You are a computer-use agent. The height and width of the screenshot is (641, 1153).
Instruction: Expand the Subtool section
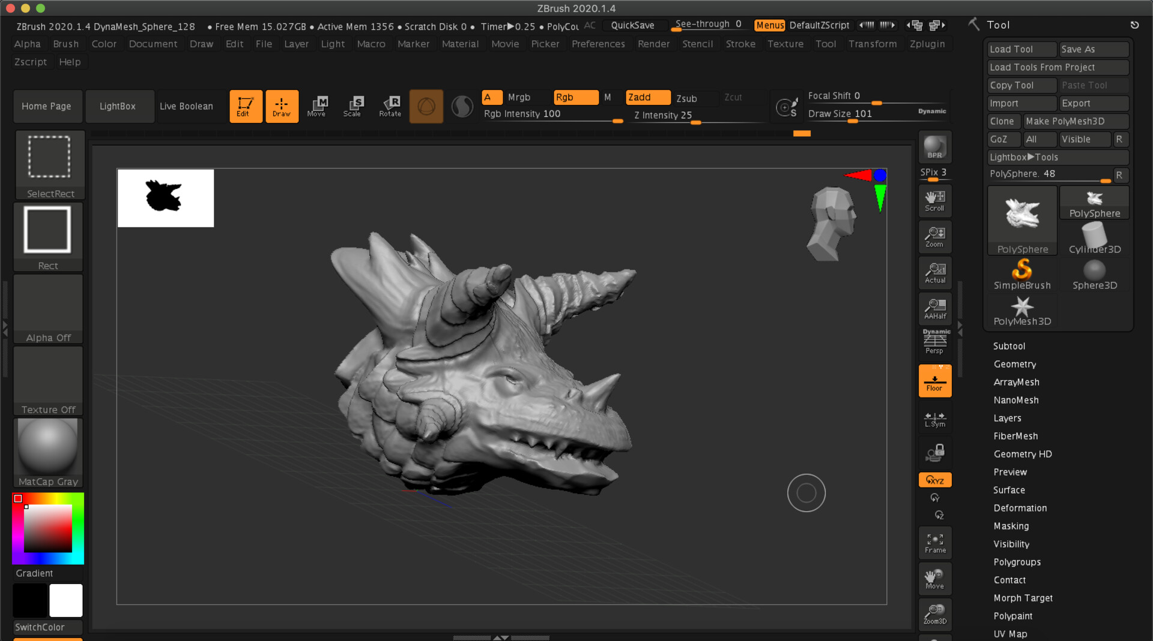point(1009,346)
